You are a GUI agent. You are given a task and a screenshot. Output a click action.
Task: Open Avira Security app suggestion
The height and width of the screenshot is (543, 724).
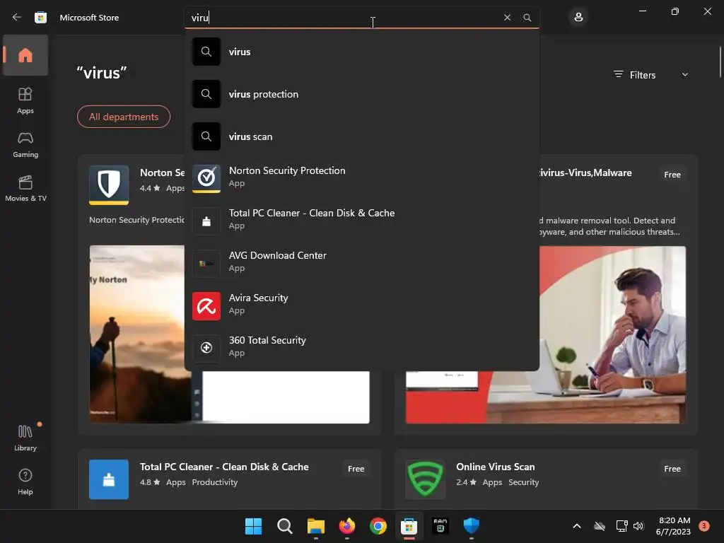(361, 305)
